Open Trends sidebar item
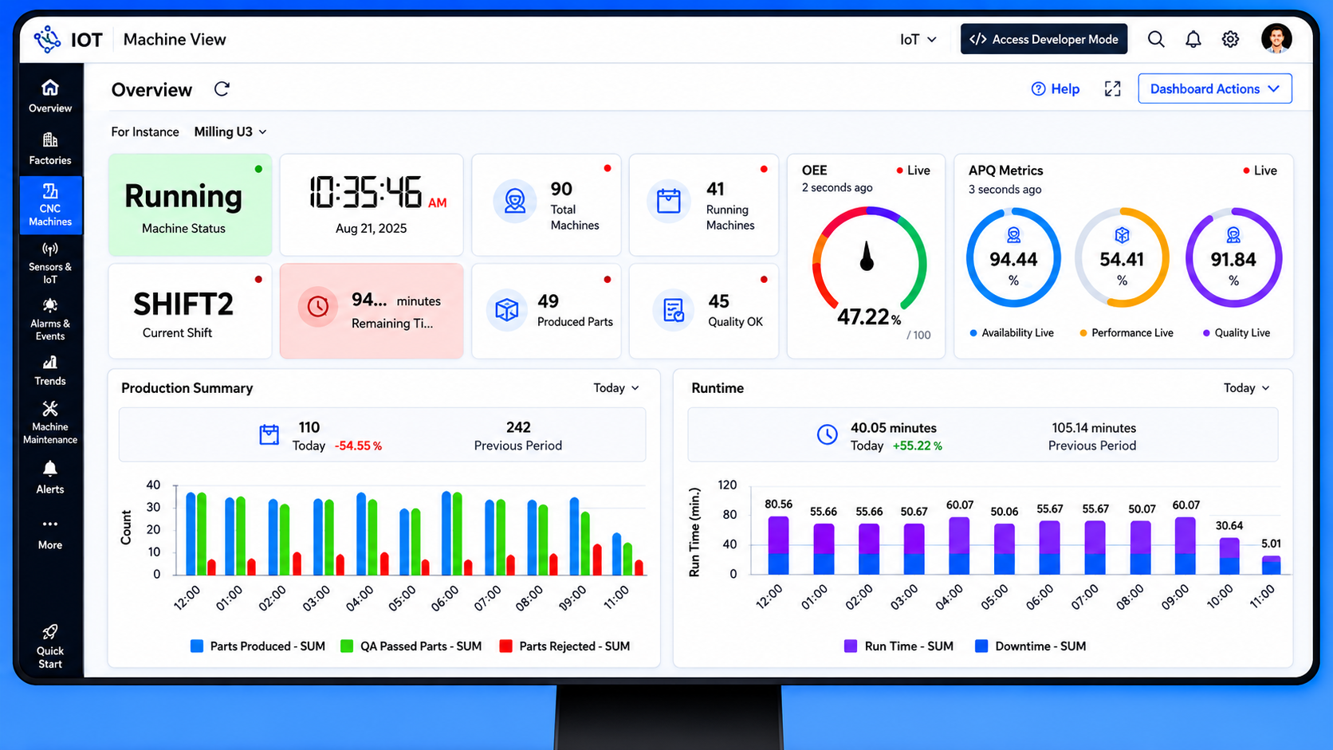This screenshot has height=750, width=1333. [x=50, y=371]
